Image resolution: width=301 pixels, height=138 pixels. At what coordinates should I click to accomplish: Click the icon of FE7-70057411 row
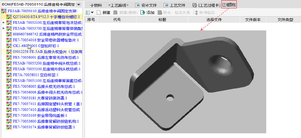9,104
